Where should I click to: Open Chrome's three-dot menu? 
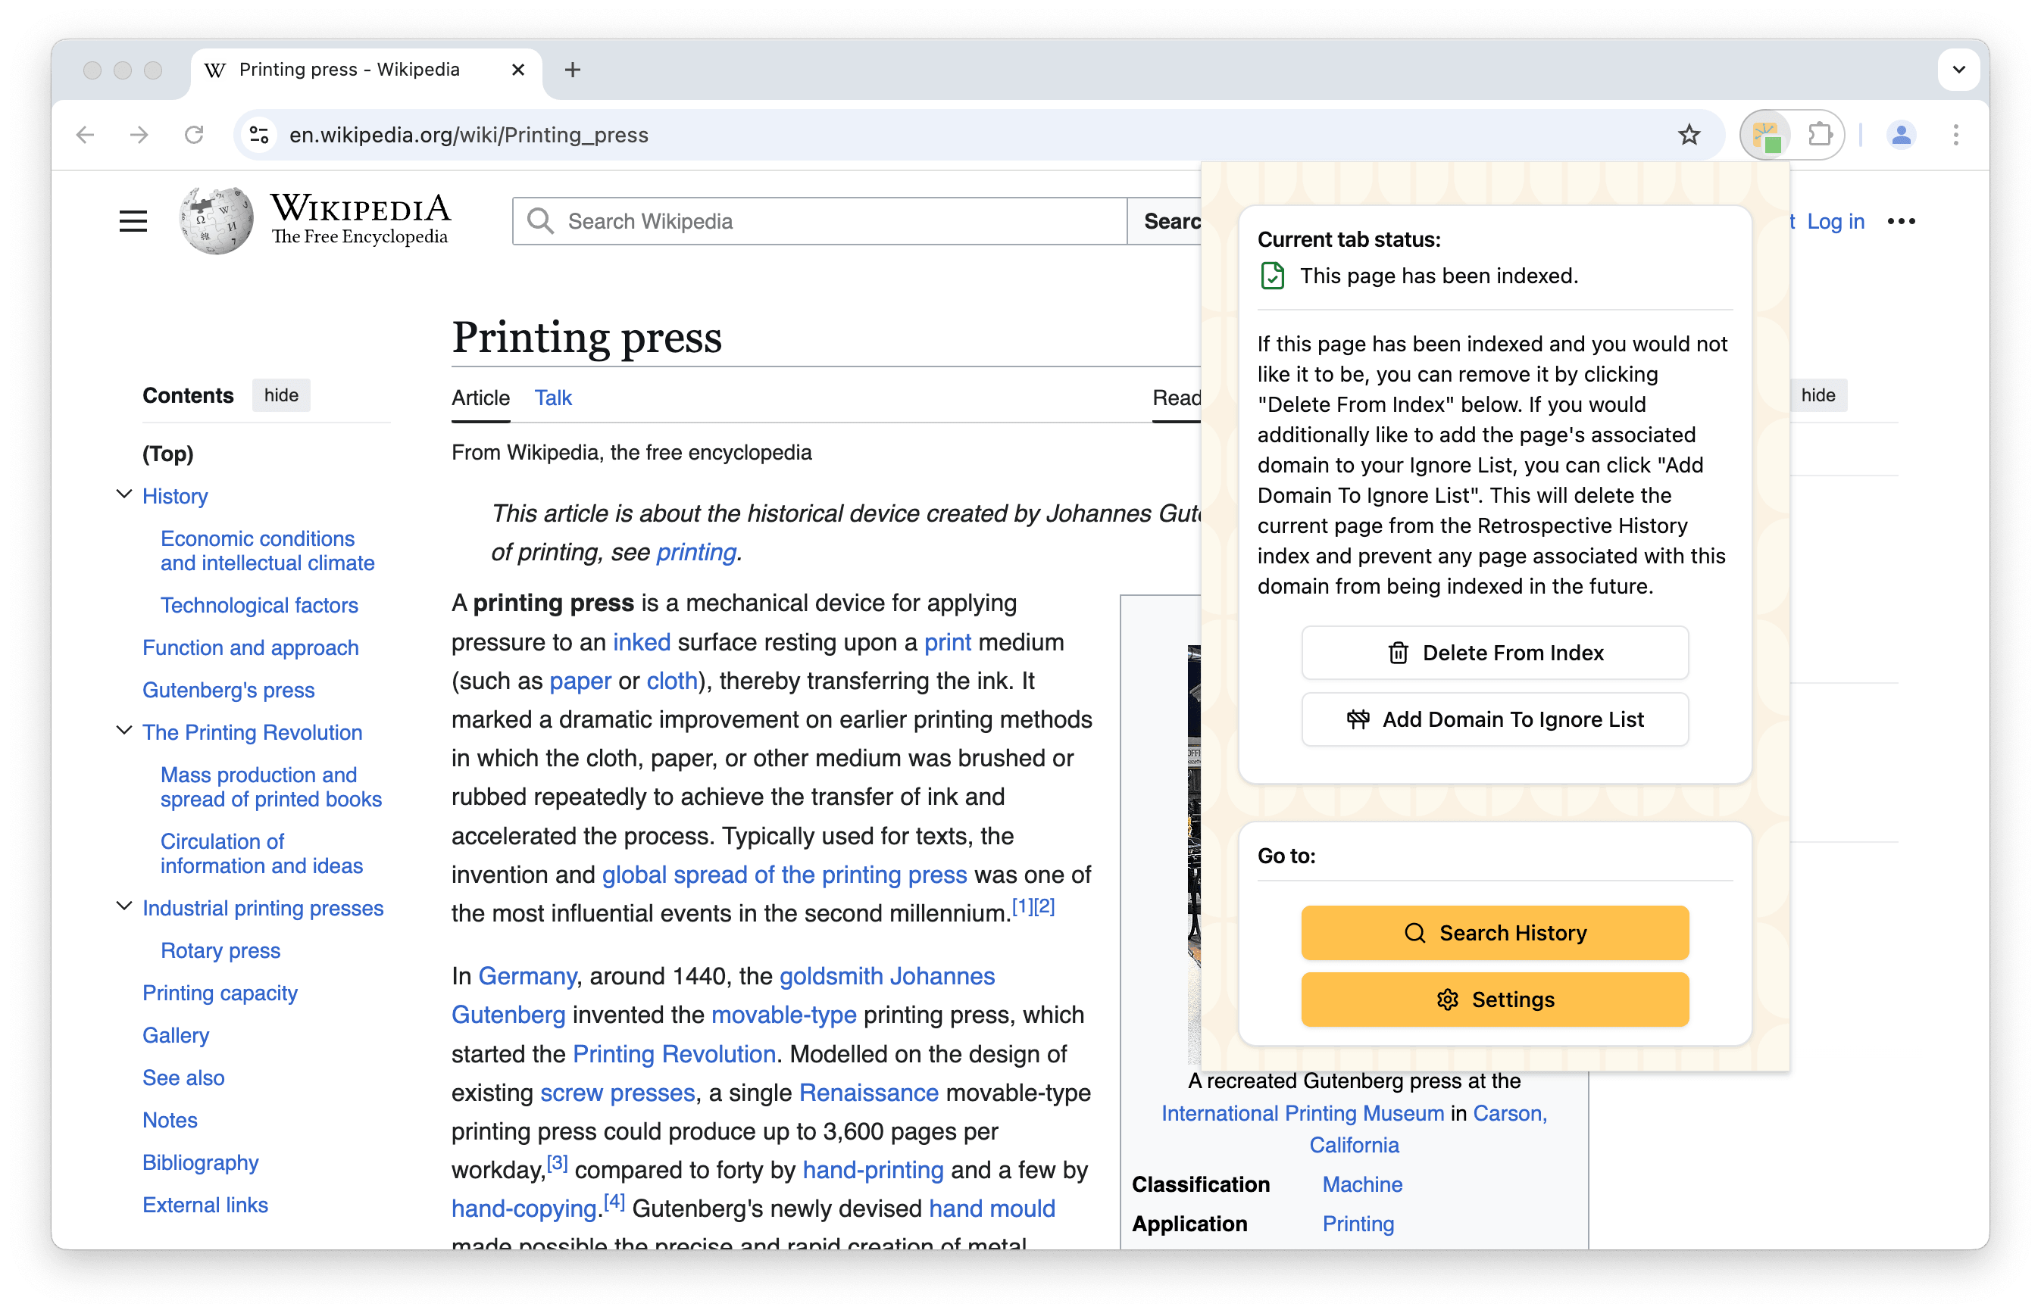(x=1955, y=135)
